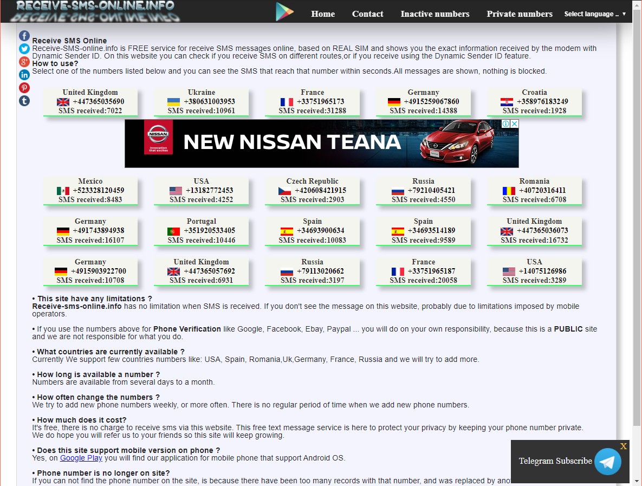Click the Tumblr share icon
This screenshot has height=486, width=642.
point(24,101)
